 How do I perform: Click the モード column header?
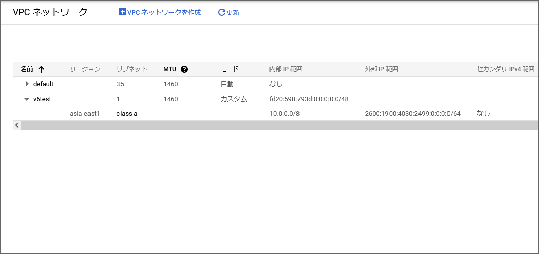pyautogui.click(x=229, y=69)
